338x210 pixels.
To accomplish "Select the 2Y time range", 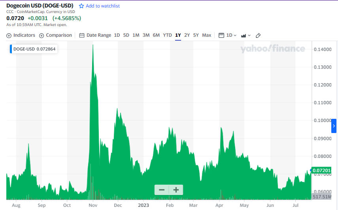I will [187, 35].
